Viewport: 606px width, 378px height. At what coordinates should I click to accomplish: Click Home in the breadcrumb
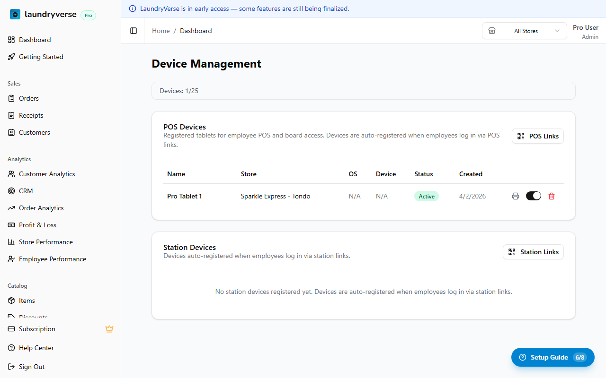[160, 31]
